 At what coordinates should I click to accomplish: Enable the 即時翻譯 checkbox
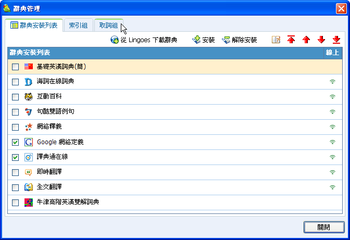(x=15, y=172)
